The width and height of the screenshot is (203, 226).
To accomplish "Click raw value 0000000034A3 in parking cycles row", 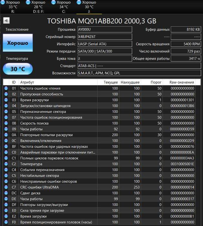I will pos(182,158).
